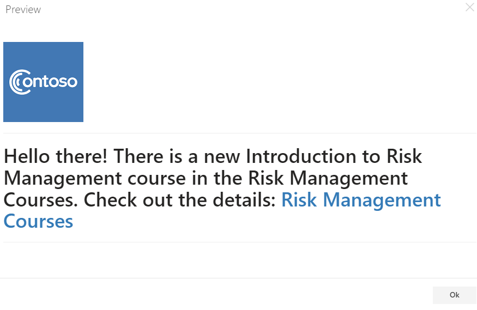
Task: Click the blue 'Courses' word of the link
Action: coord(38,221)
